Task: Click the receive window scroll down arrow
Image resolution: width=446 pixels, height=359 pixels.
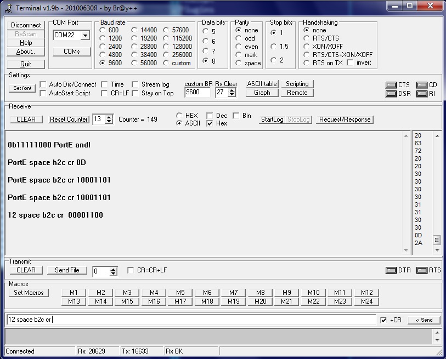Action: (406, 250)
